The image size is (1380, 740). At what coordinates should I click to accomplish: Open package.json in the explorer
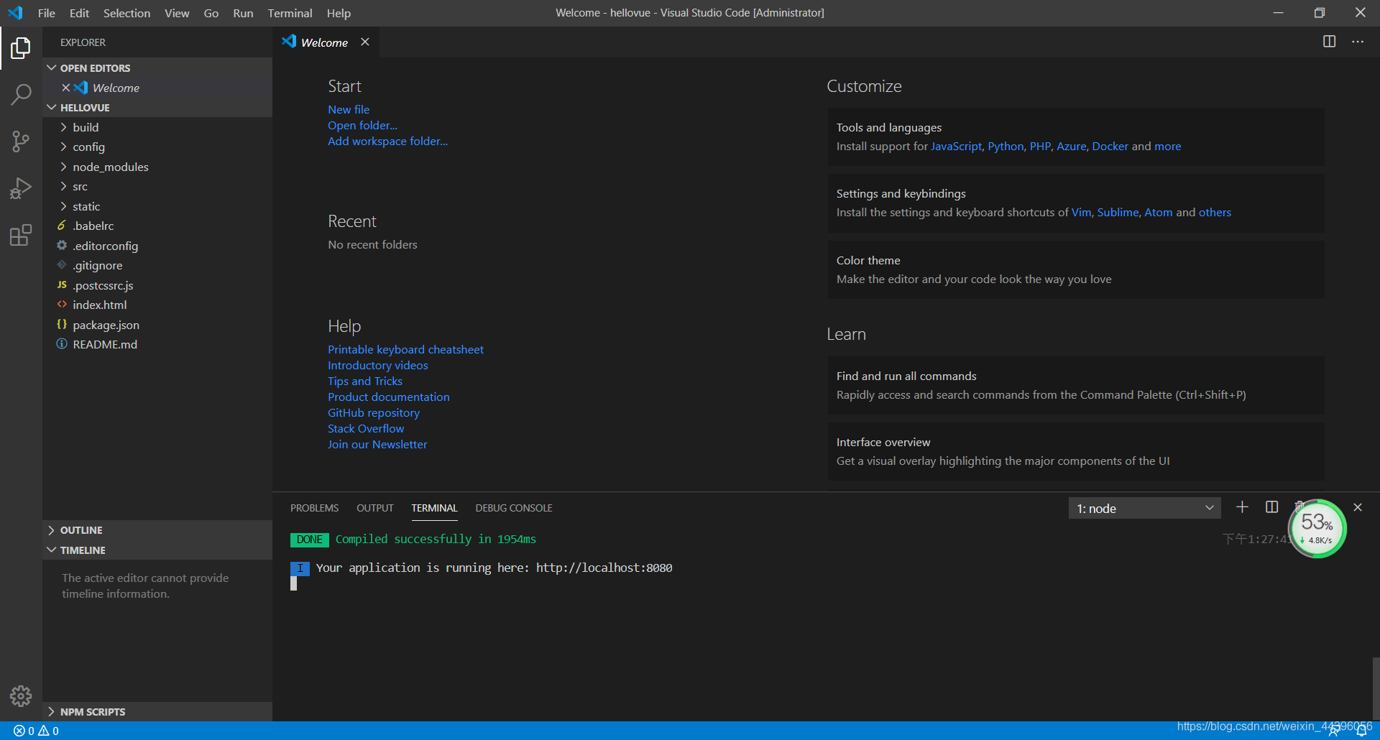coord(106,325)
